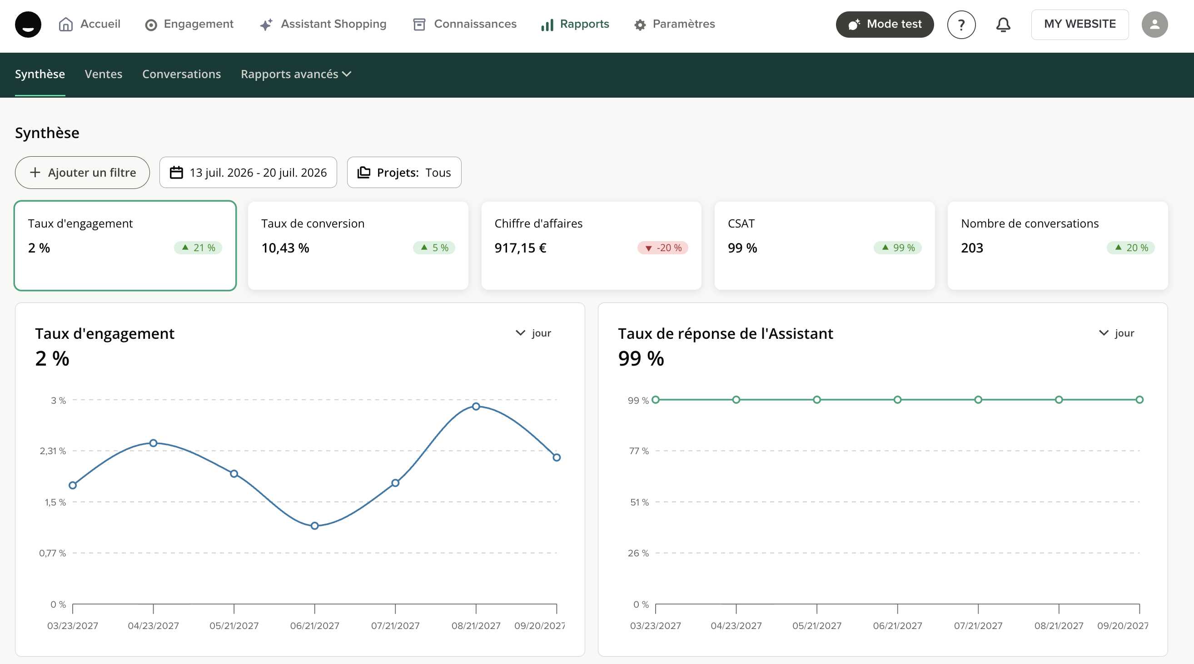This screenshot has height=664, width=1194.
Task: Open the user profile avatar
Action: [x=1154, y=25]
